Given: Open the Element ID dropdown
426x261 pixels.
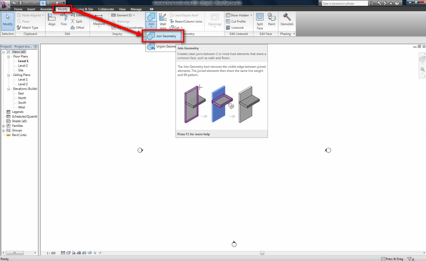Looking at the screenshot, I should pyautogui.click(x=134, y=15).
